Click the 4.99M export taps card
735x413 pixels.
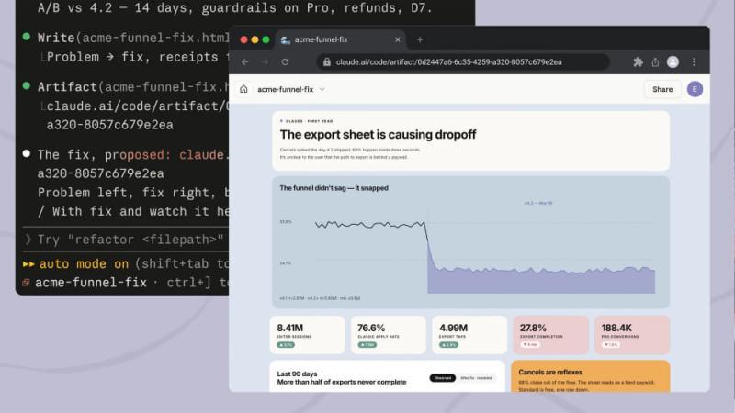tap(469, 334)
